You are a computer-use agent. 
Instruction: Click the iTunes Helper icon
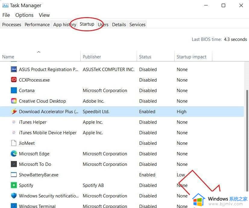tap(14, 122)
